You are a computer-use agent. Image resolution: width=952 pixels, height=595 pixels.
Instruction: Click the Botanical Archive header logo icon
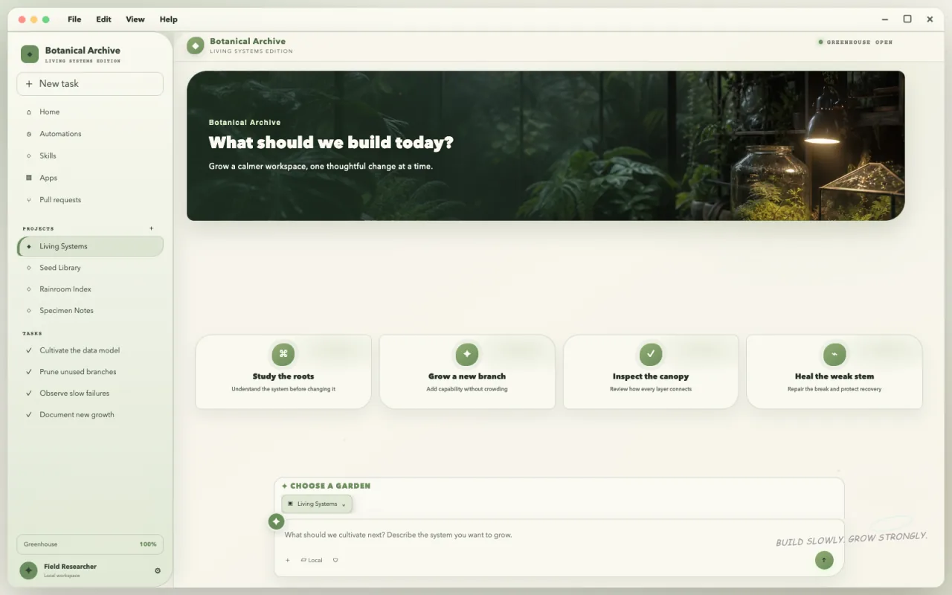click(196, 46)
